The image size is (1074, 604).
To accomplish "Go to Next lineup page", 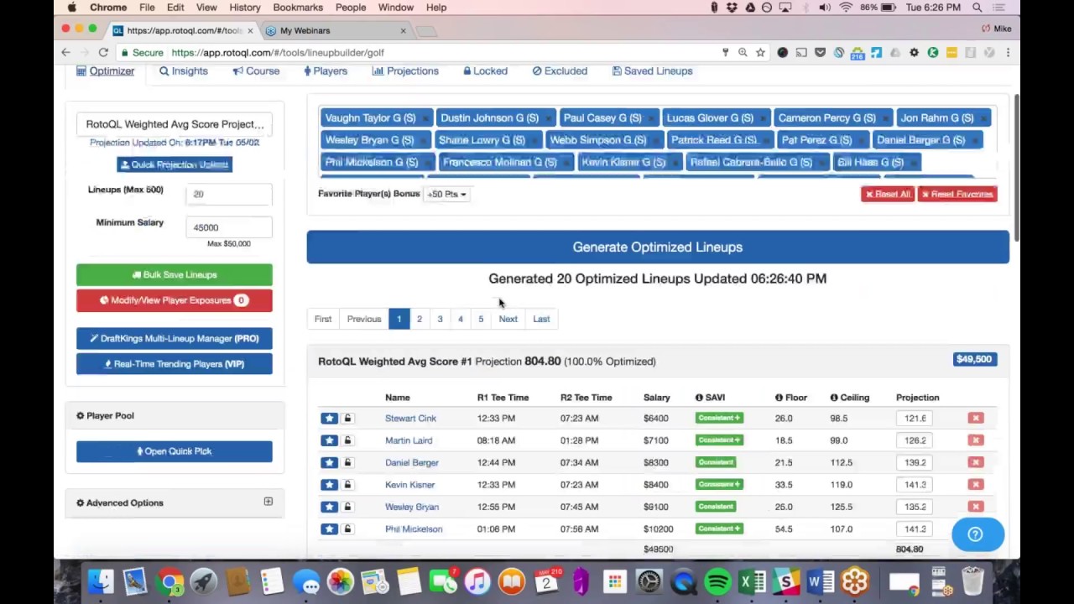I will point(508,319).
